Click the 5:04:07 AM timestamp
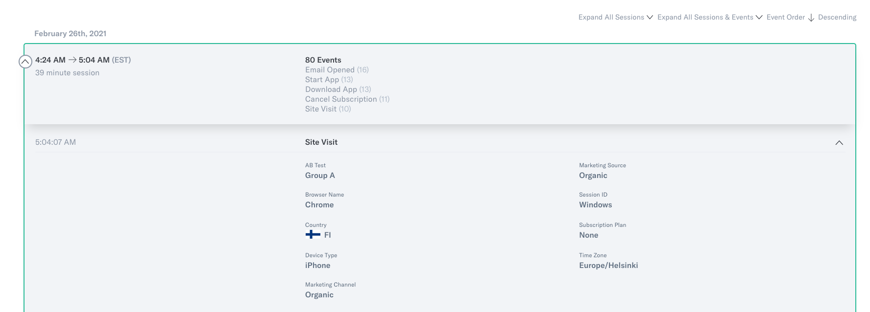This screenshot has width=870, height=312. point(55,142)
